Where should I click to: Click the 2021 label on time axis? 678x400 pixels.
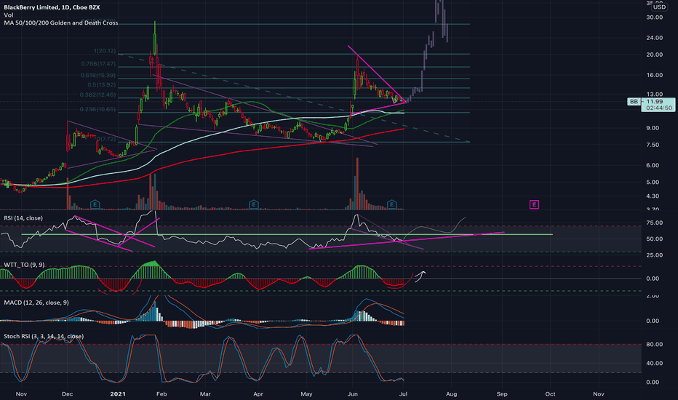tap(118, 394)
